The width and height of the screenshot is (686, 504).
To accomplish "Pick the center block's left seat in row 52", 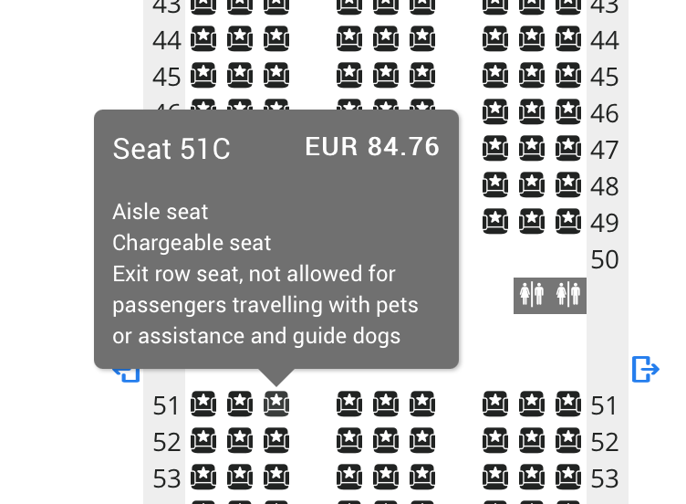I will [348, 441].
